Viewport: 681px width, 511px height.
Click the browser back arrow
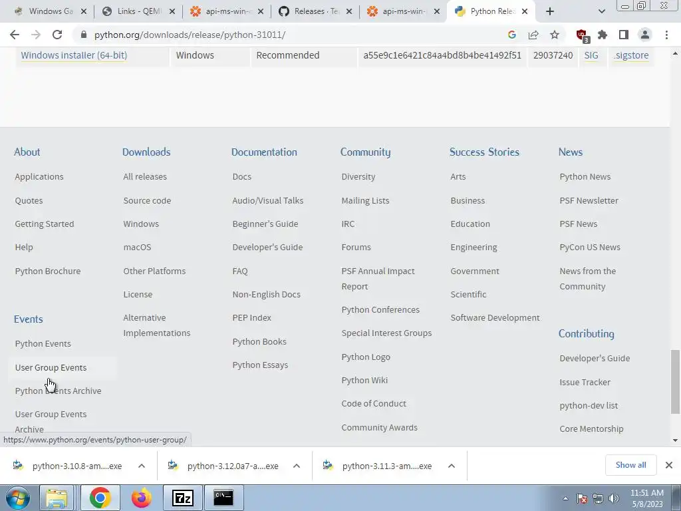(x=15, y=35)
